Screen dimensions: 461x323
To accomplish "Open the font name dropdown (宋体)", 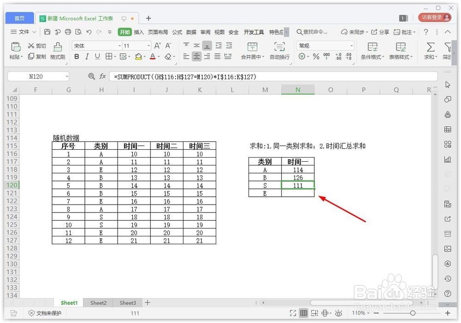I will 120,46.
